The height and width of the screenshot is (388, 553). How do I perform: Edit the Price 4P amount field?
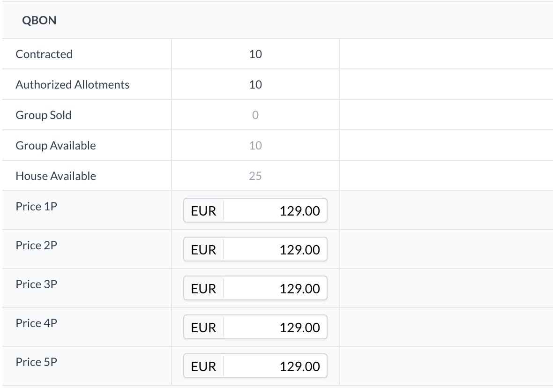(276, 327)
